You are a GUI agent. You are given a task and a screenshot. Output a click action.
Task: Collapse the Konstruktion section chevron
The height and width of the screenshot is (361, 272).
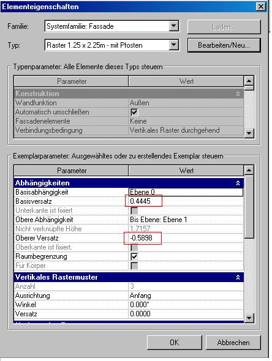tap(238, 94)
